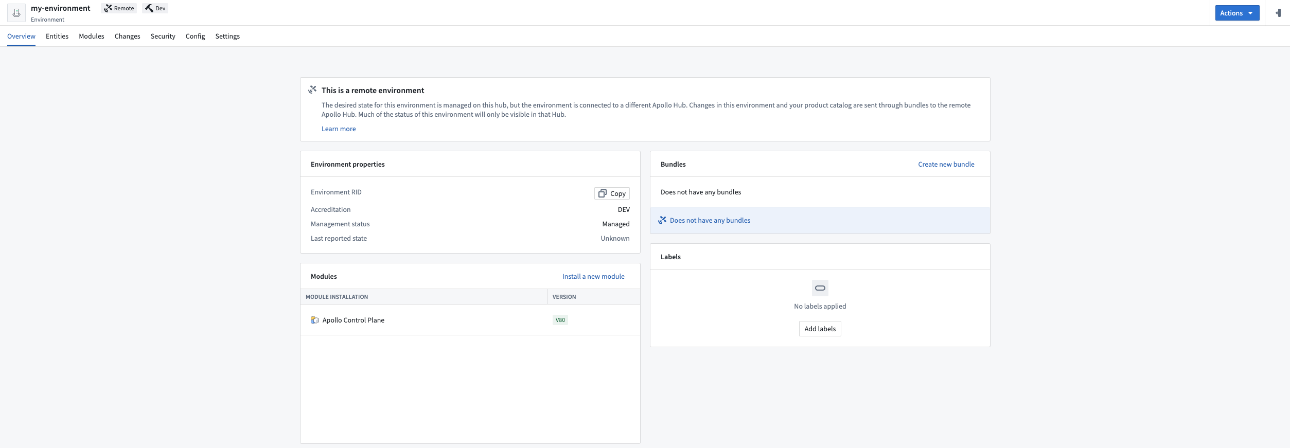Click the remote icon in bundles notice

click(x=662, y=220)
